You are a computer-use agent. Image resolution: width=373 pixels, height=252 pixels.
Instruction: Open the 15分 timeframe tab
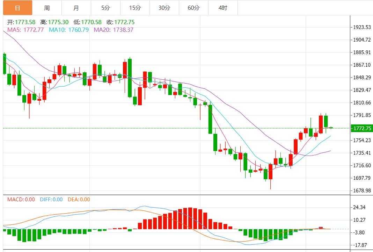tap(135, 8)
